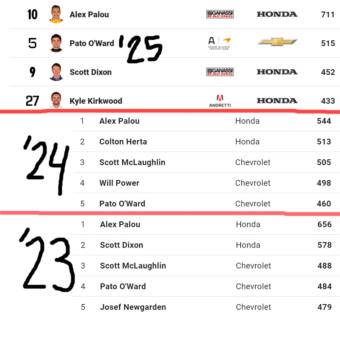The height and width of the screenshot is (339, 340).
Task: Click Ganassi Racing logo beside 711-point Alex Palou
Action: (220, 14)
